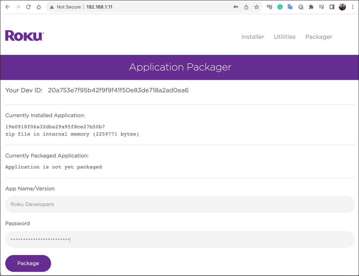The width and height of the screenshot is (359, 276).
Task: Open the Google Translate extension
Action: (x=290, y=6)
